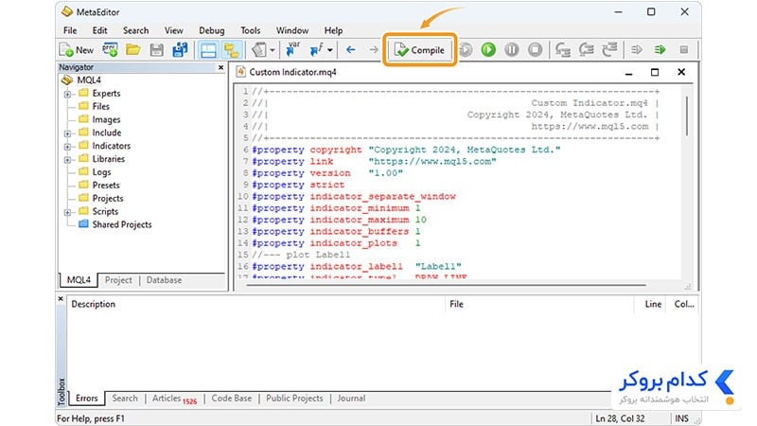Click the Forward navigation arrow
Viewport: 757px width, 426px height.
374,49
